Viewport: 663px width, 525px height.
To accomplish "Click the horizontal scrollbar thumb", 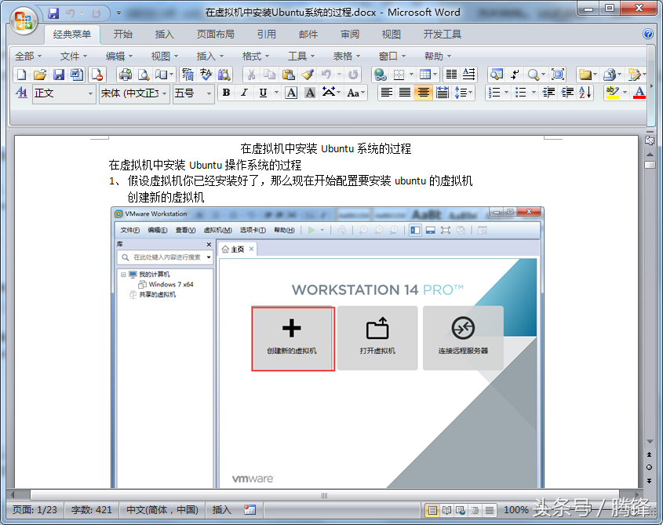I will click(325, 495).
